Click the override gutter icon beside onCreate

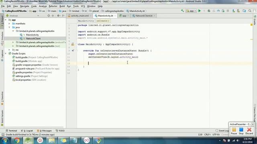pyautogui.click(x=73, y=51)
